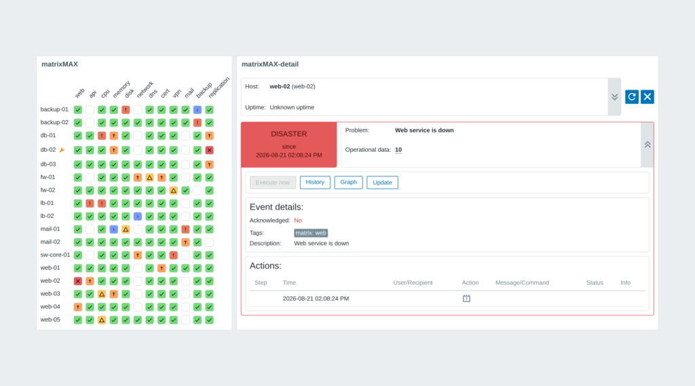The width and height of the screenshot is (695, 386).
Task: Select fw-02 vpn warning triangle cell
Action: point(174,191)
